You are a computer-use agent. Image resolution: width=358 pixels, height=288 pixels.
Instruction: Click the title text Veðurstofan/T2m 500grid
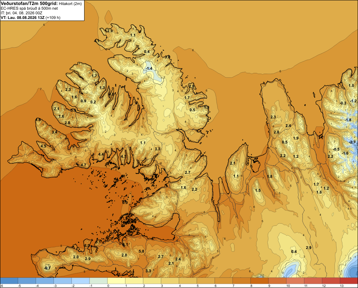coord(29,4)
